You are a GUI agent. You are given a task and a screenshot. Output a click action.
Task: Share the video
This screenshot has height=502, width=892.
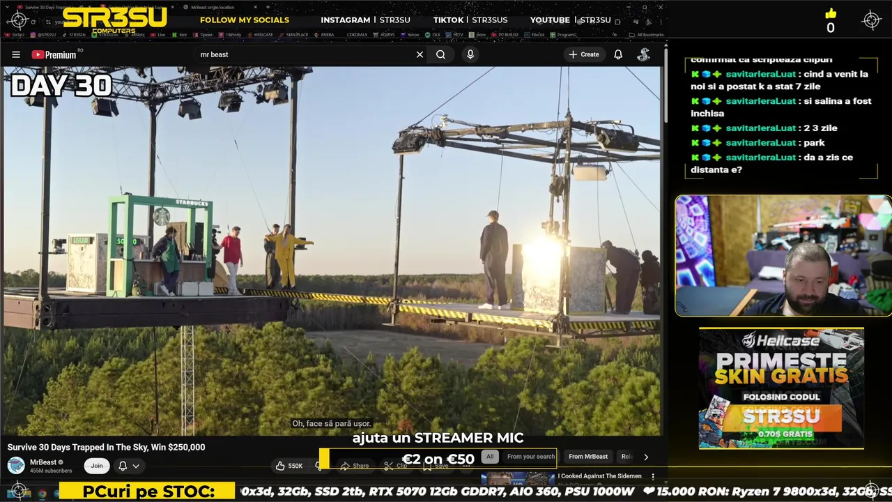(355, 466)
